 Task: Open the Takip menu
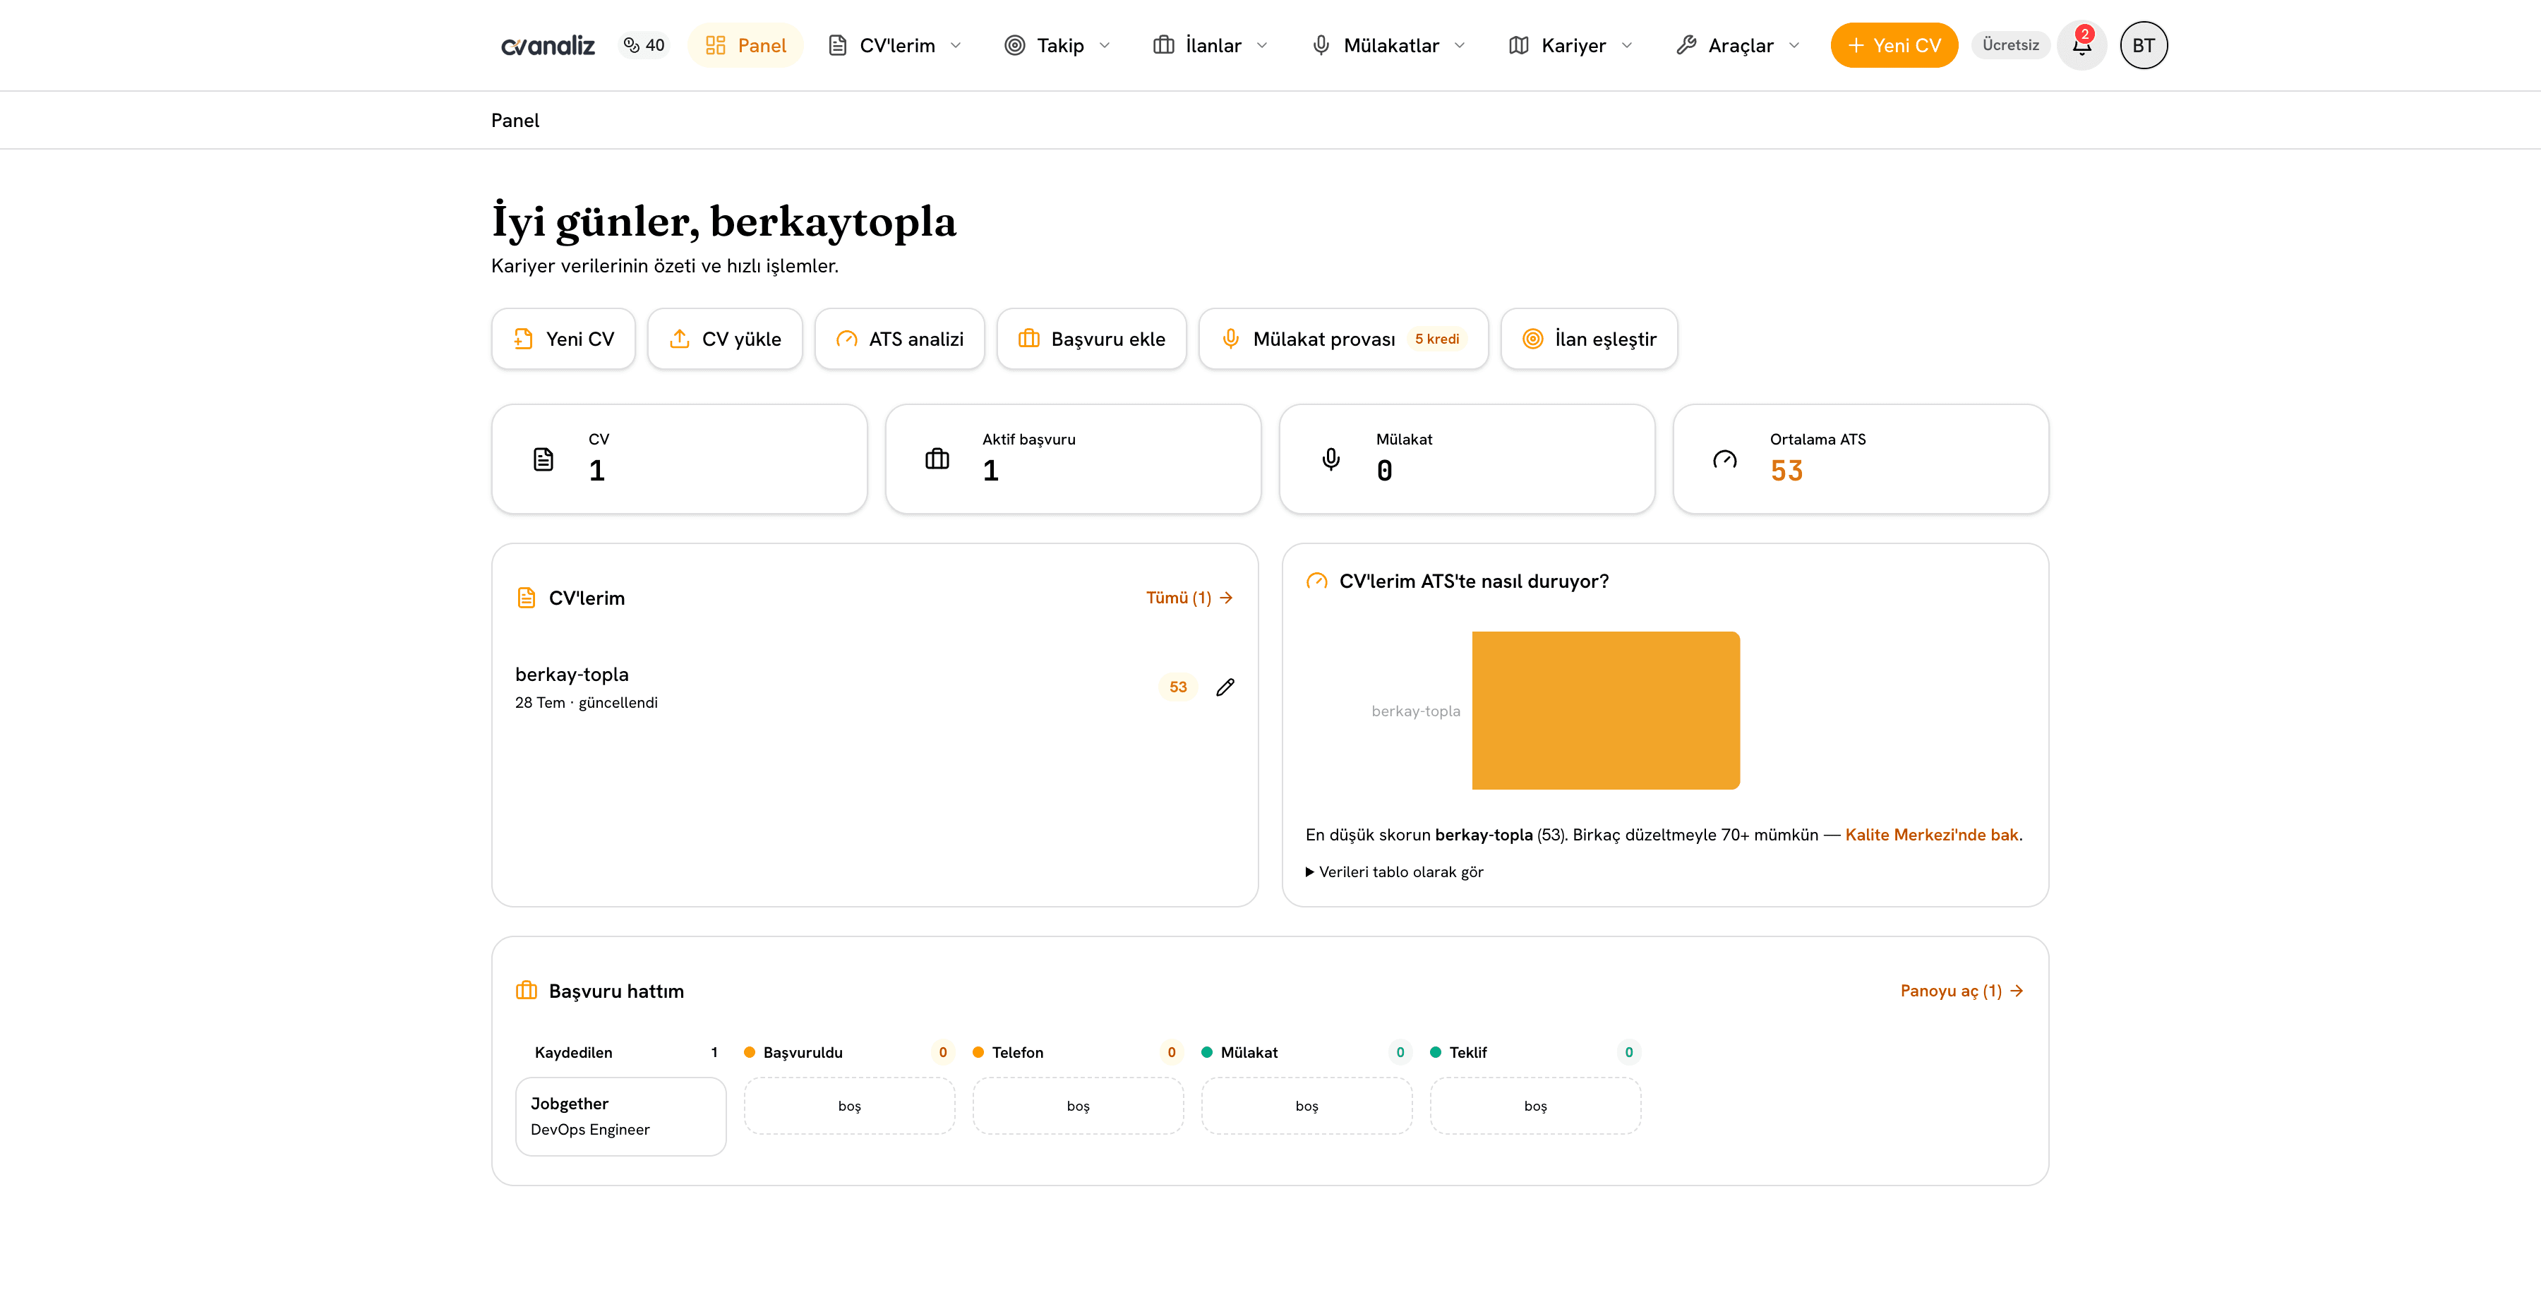click(1059, 45)
